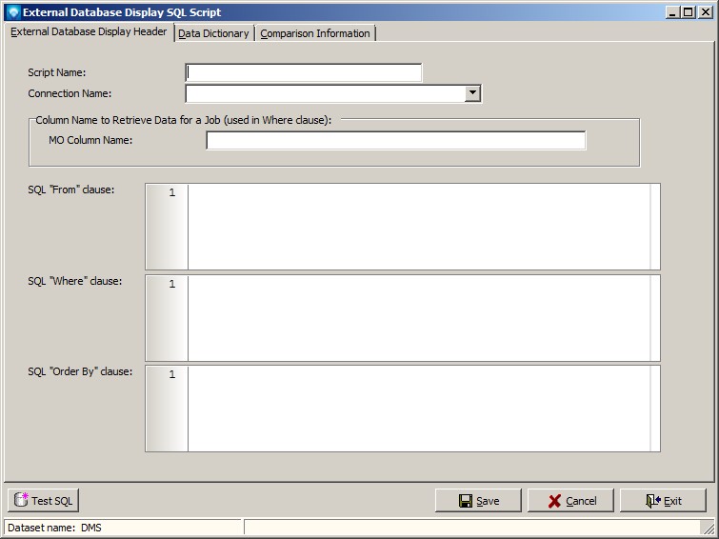719x539 pixels.
Task: Select the External Database Display Header tab
Action: tap(89, 32)
